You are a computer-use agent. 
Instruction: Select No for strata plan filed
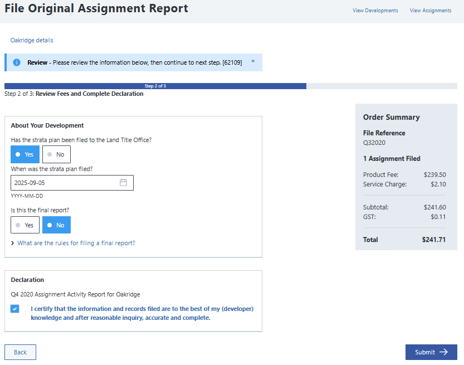56,154
